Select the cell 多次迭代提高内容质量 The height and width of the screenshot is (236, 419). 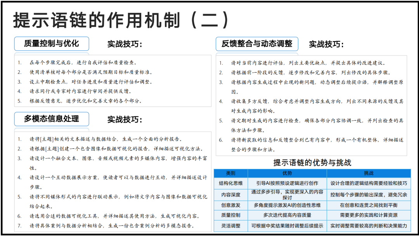pos(287,215)
